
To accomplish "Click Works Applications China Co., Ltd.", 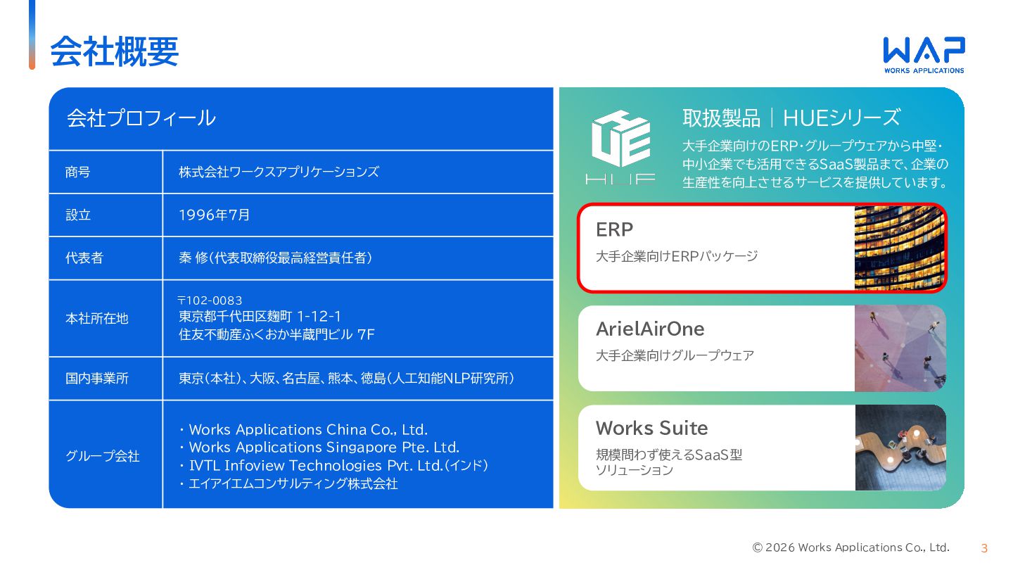I will pyautogui.click(x=308, y=429).
